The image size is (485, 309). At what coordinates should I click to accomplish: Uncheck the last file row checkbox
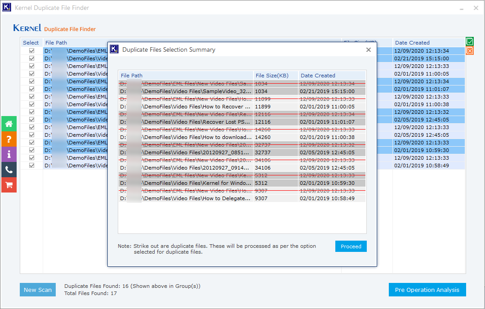coord(32,166)
